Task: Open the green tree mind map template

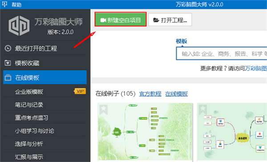Action: tap(145, 132)
